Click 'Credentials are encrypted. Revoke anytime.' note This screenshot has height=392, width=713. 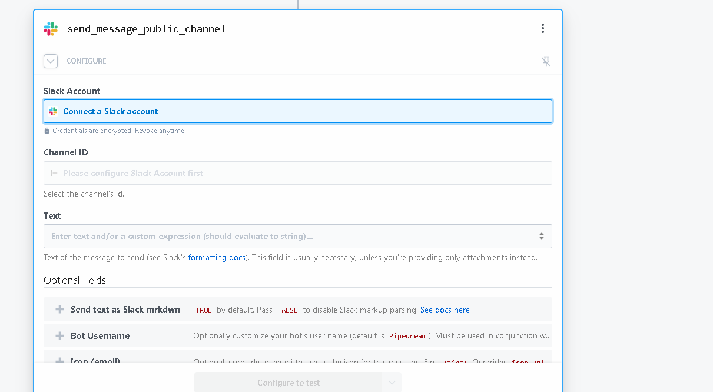[x=119, y=131]
